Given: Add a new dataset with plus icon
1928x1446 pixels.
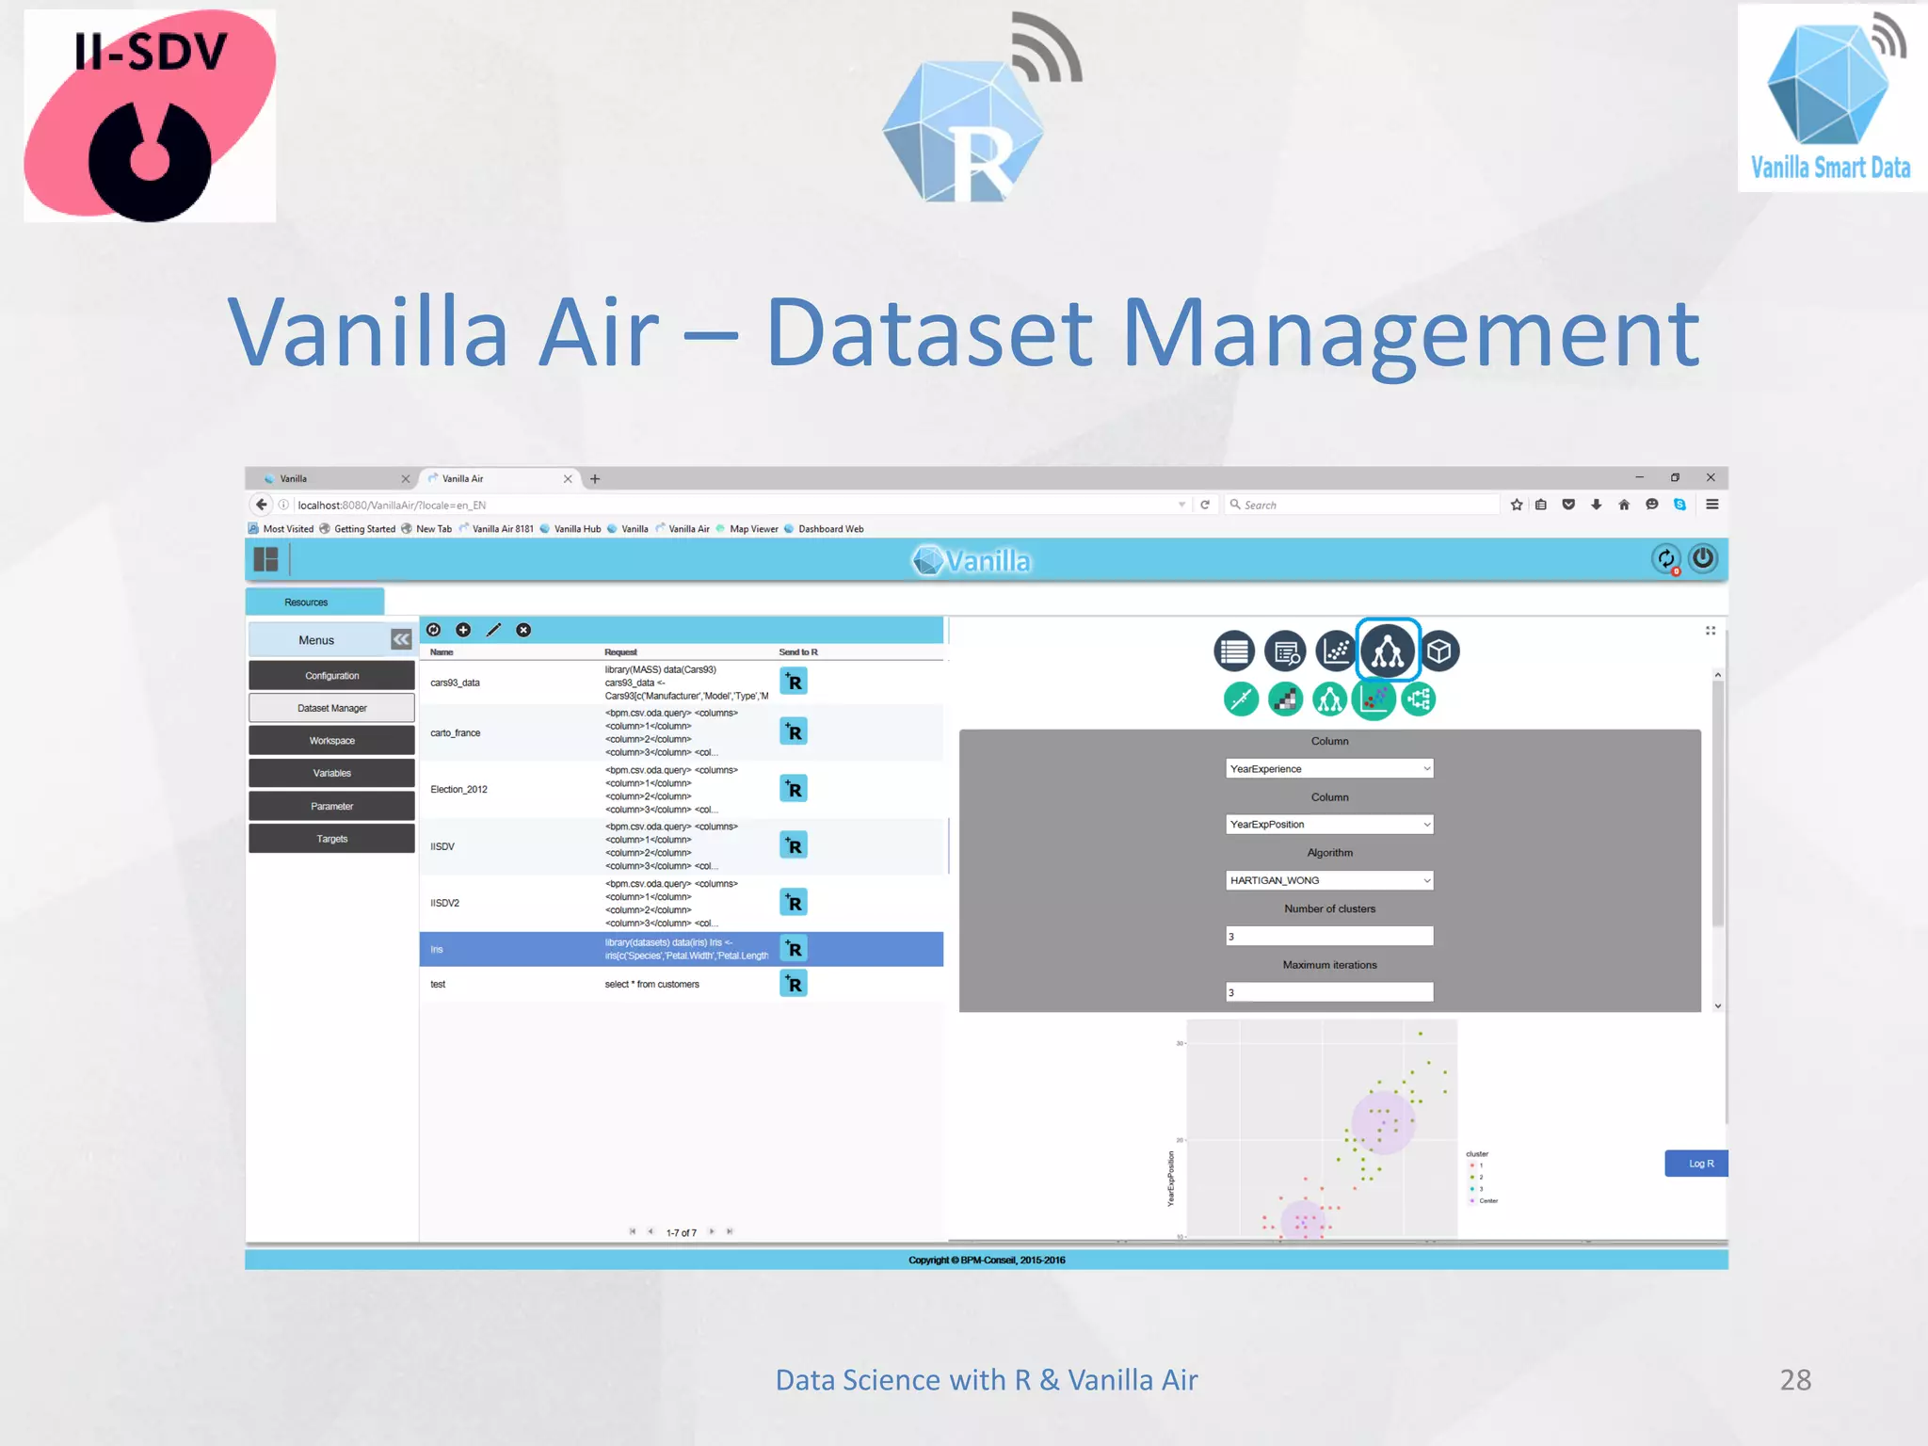Looking at the screenshot, I should [x=463, y=630].
